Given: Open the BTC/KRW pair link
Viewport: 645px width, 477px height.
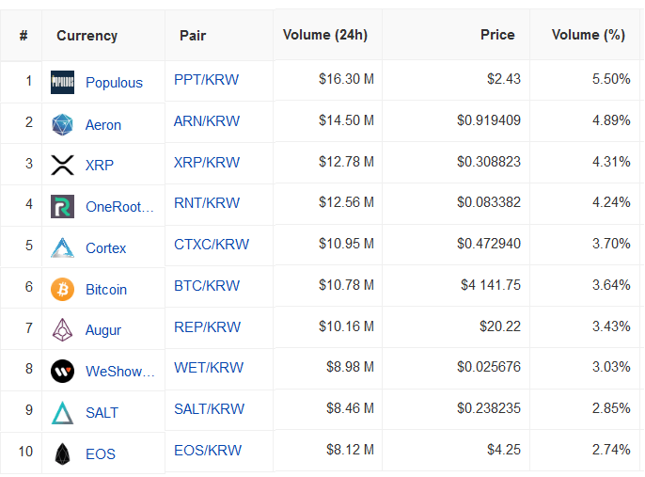Looking at the screenshot, I should [x=207, y=286].
